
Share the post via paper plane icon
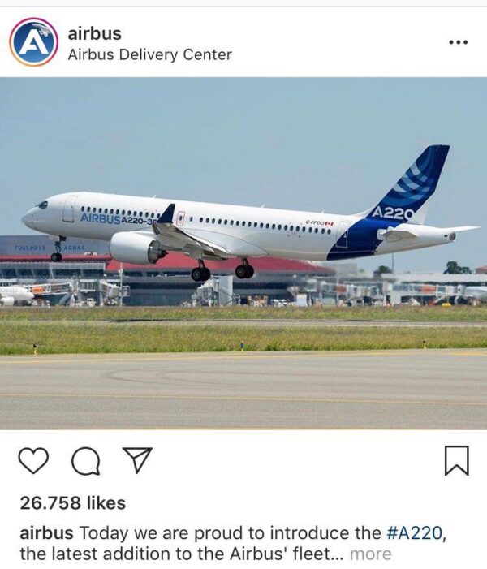137,460
